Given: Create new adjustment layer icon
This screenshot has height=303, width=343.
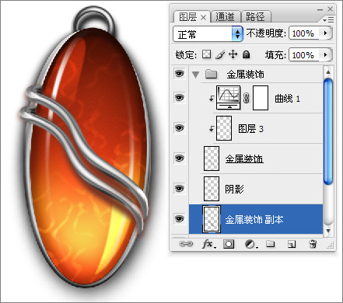Looking at the screenshot, I should click(x=251, y=244).
